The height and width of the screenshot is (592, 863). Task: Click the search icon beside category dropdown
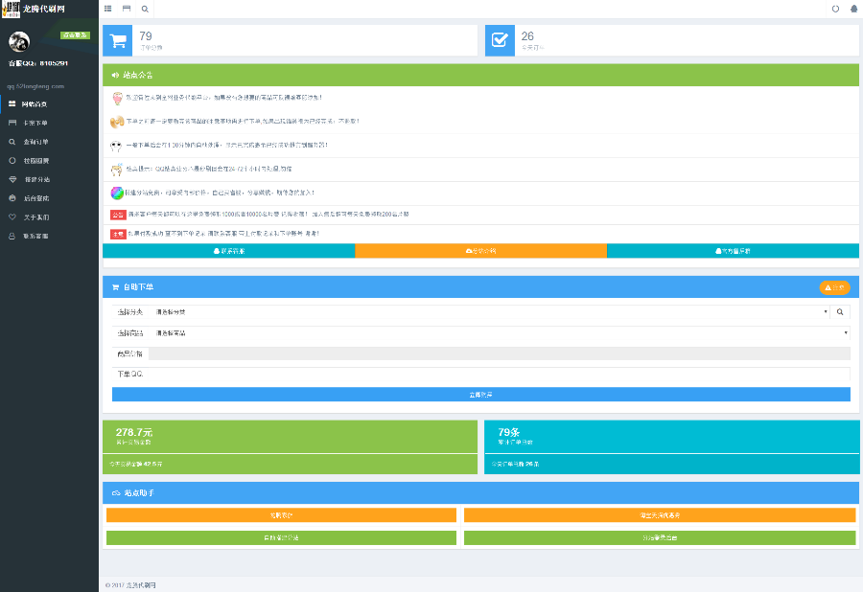pyautogui.click(x=840, y=311)
